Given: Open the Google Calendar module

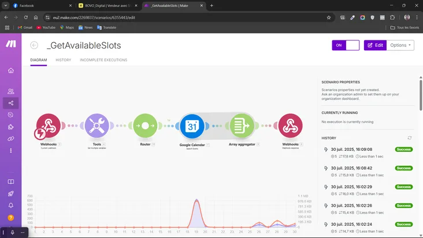Looking at the screenshot, I should (192, 126).
